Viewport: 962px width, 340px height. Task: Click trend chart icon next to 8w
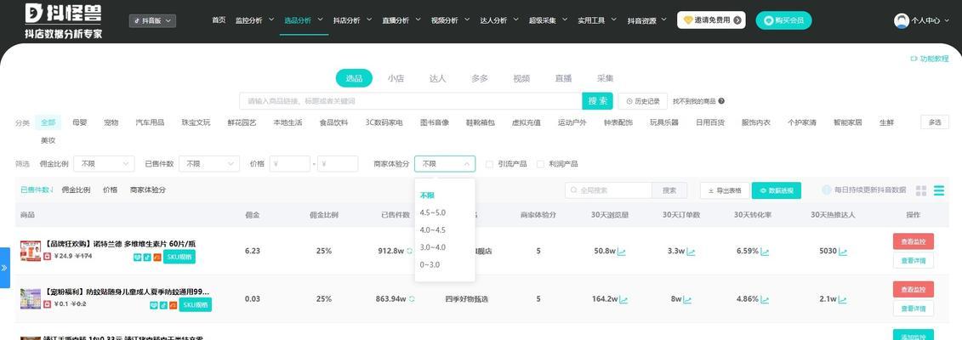pos(687,299)
